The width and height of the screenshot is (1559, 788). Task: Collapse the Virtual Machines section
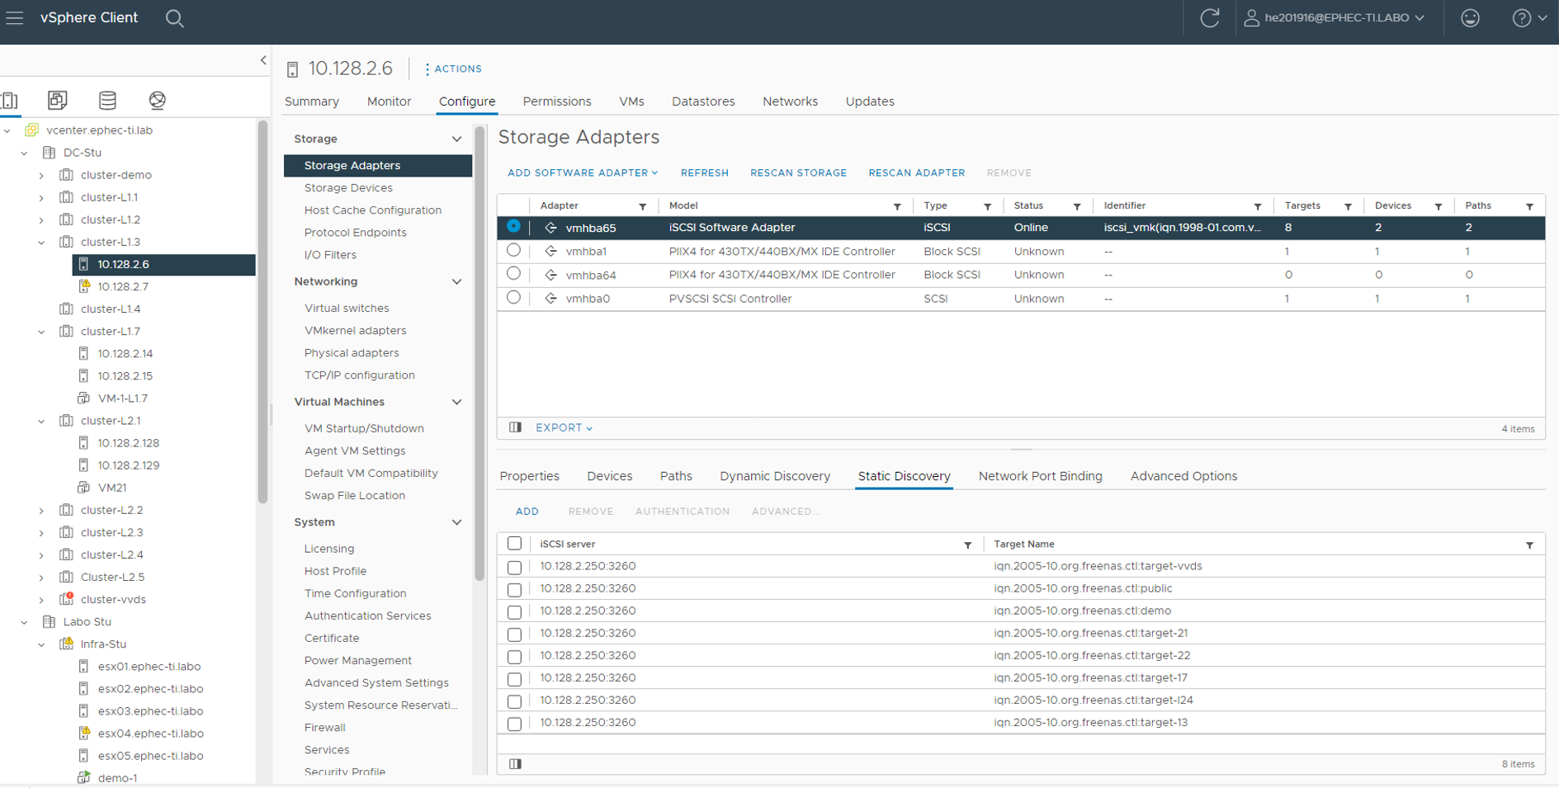456,403
